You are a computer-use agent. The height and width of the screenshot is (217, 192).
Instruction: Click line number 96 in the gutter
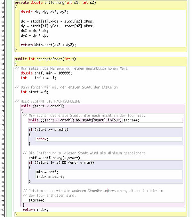(3, 214)
